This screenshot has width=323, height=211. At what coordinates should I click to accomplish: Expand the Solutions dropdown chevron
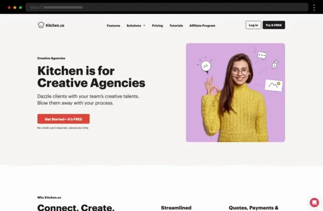tap(144, 25)
